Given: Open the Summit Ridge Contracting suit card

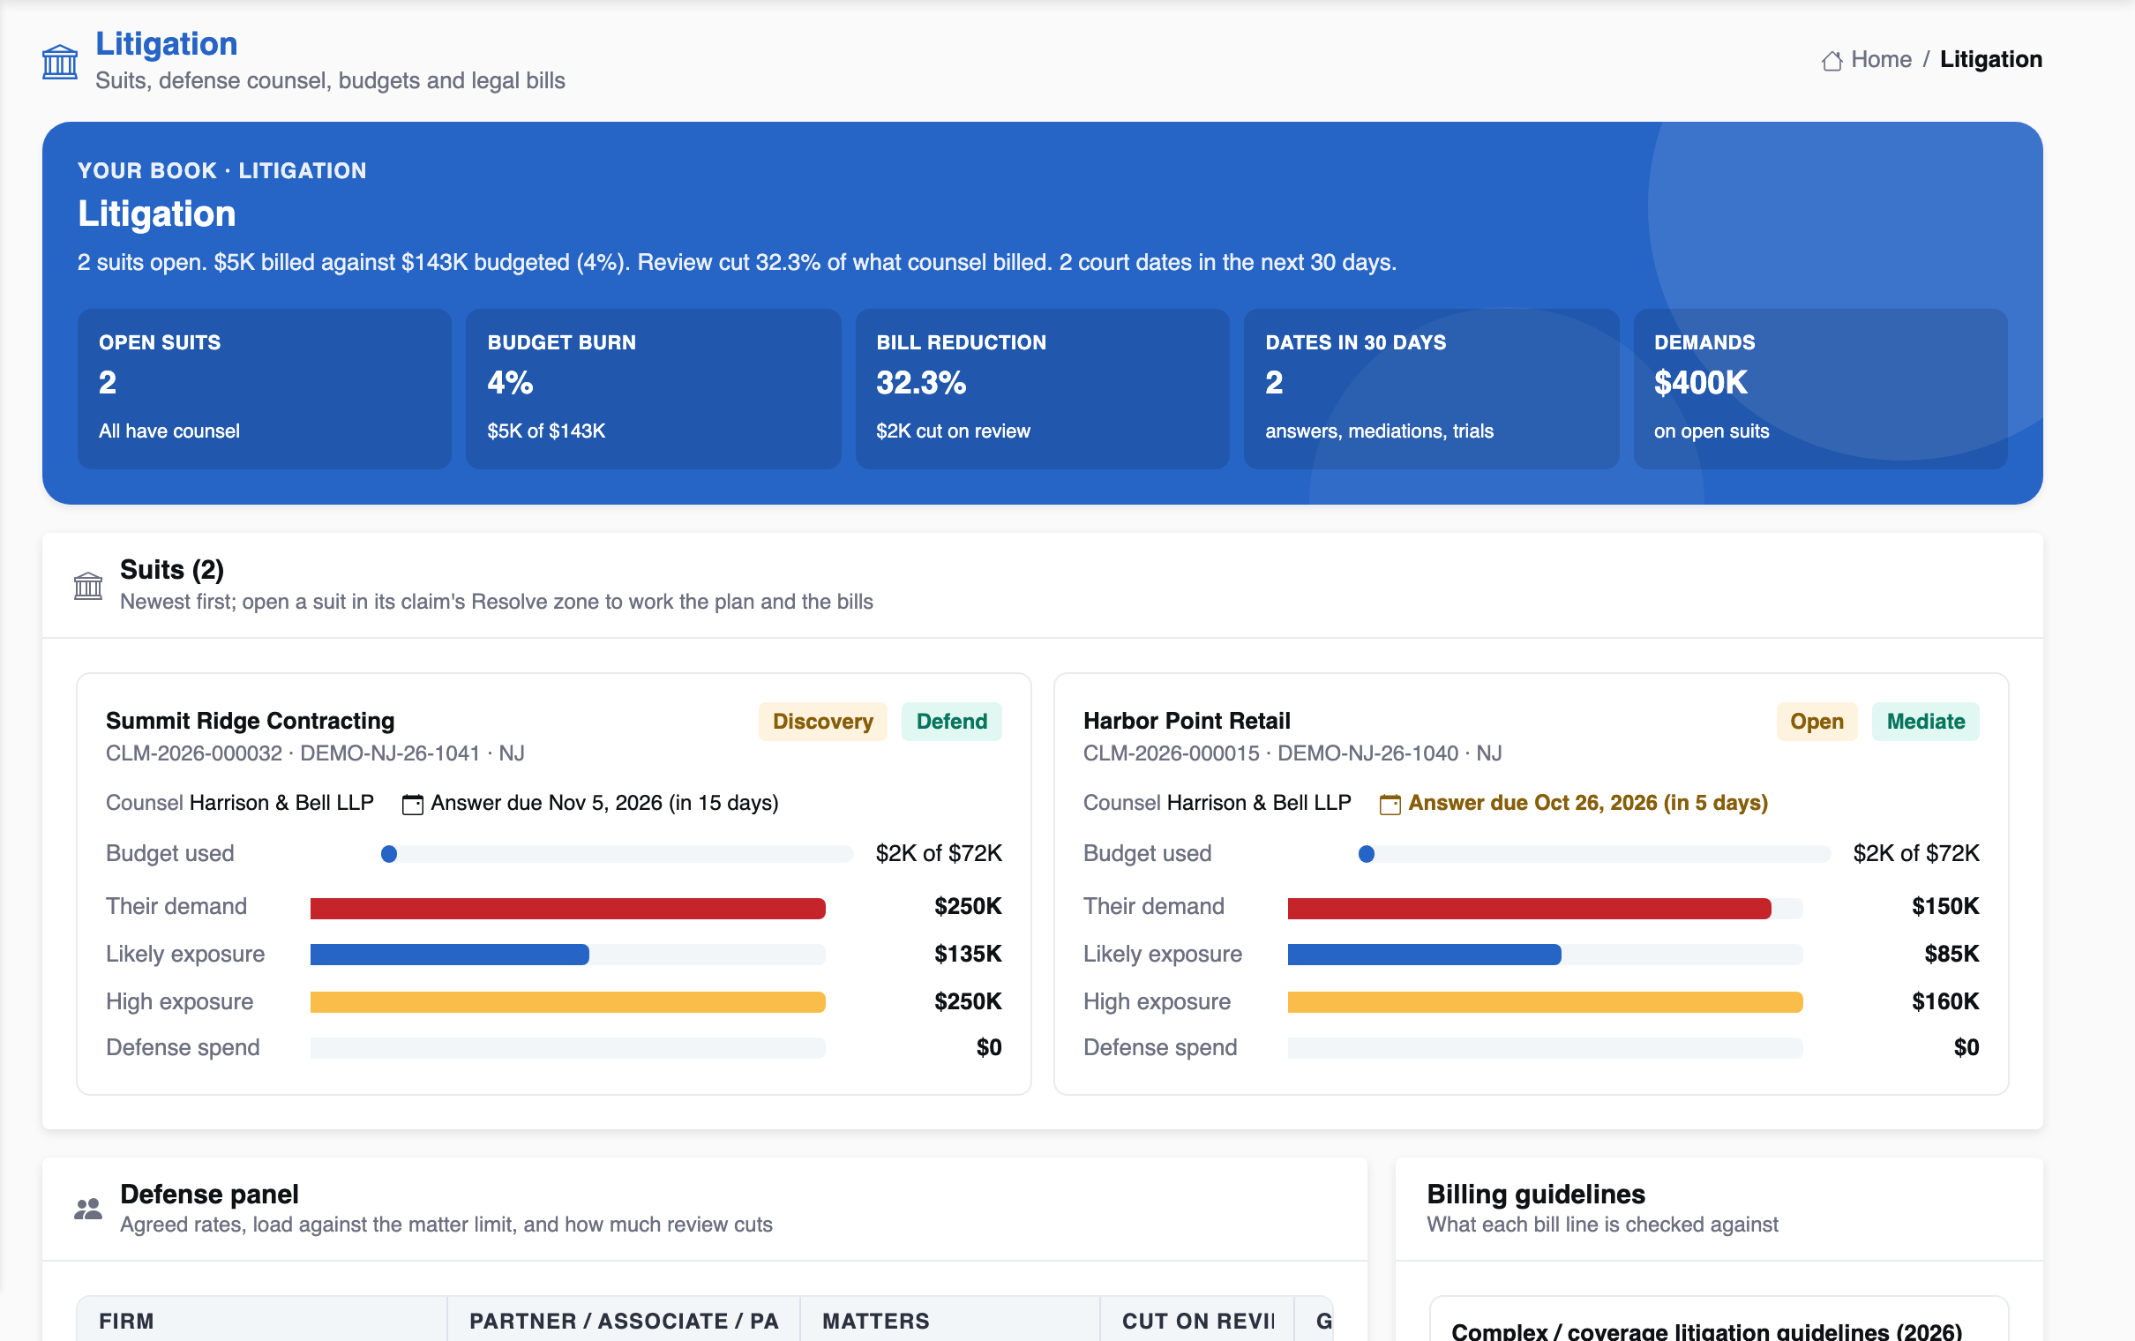Looking at the screenshot, I should click(553, 883).
